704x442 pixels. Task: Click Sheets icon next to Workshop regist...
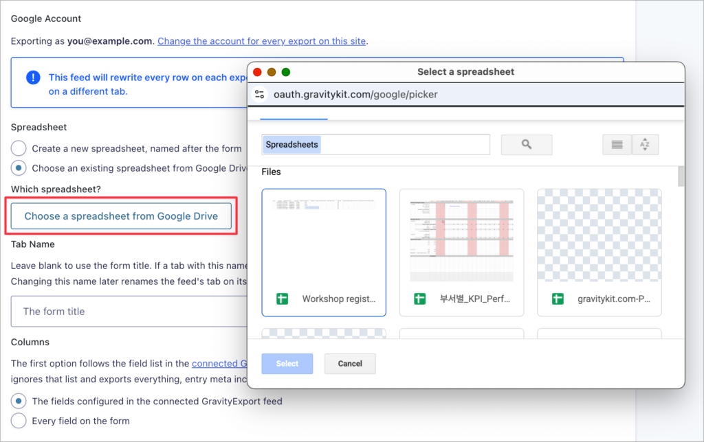click(283, 299)
